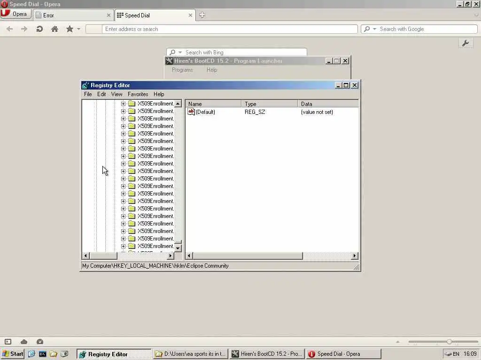The height and width of the screenshot is (360, 481).
Task: Open Google search engine dropdown arrow
Action: coord(374,29)
